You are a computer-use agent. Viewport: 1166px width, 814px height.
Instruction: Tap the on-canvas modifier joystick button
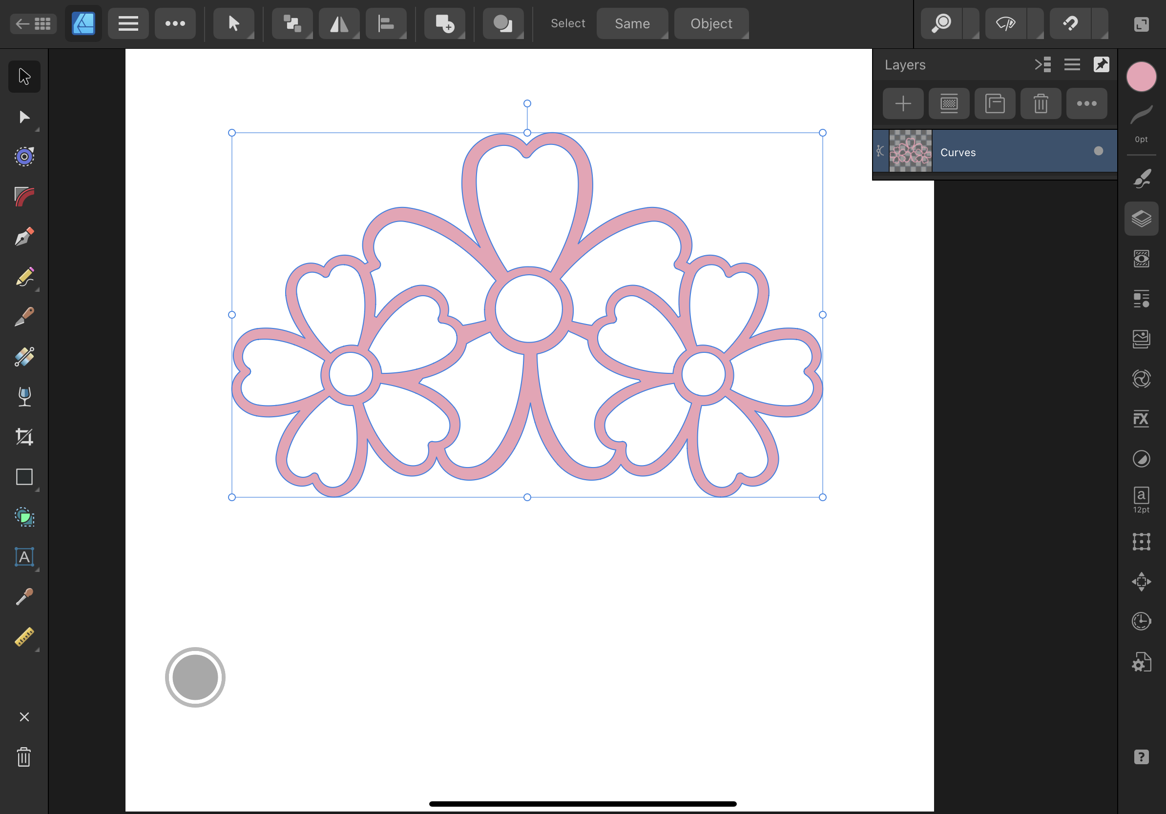[195, 677]
